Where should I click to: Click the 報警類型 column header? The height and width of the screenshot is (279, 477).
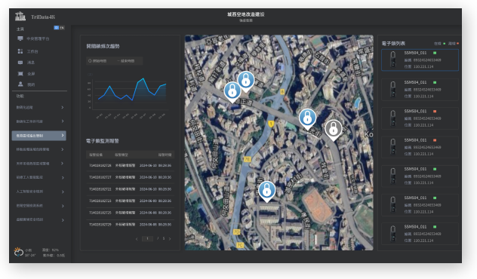pos(122,155)
